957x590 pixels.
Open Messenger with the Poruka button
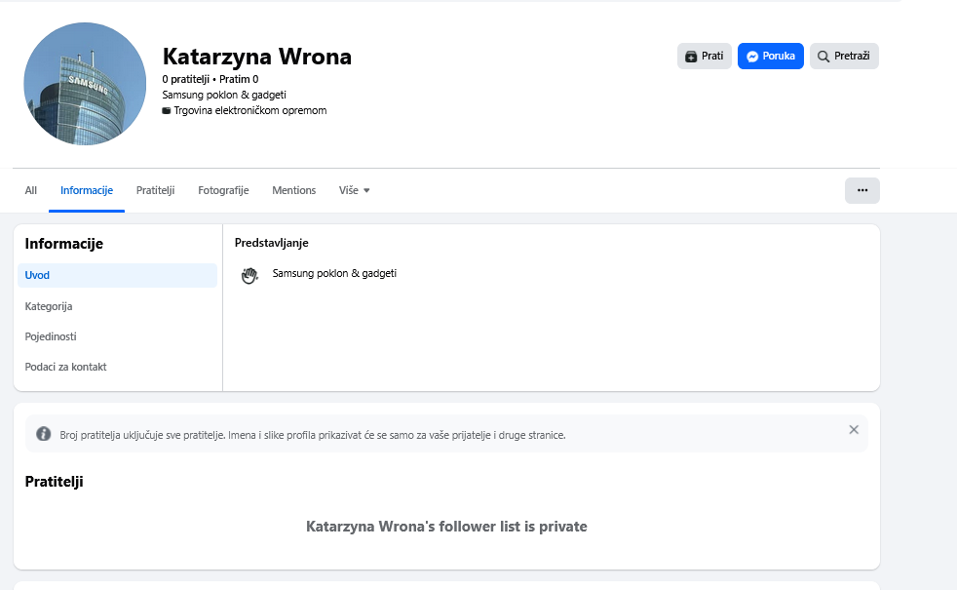pos(770,57)
